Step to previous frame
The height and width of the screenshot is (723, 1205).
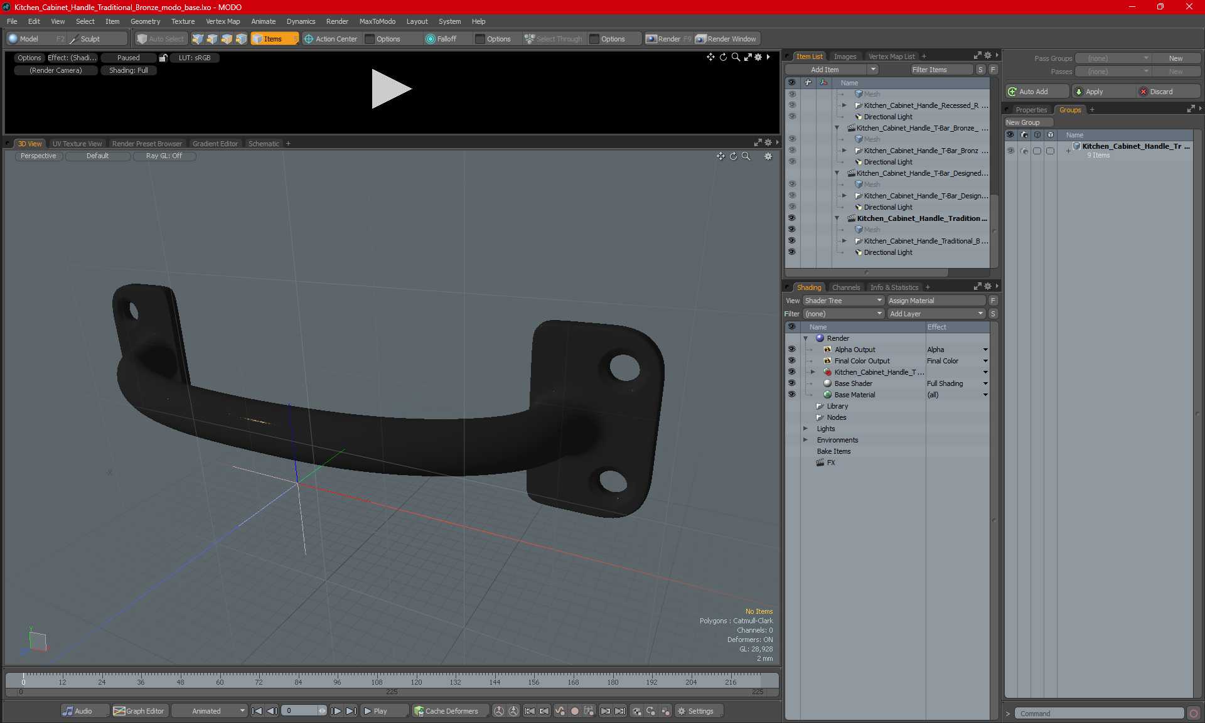(x=272, y=711)
